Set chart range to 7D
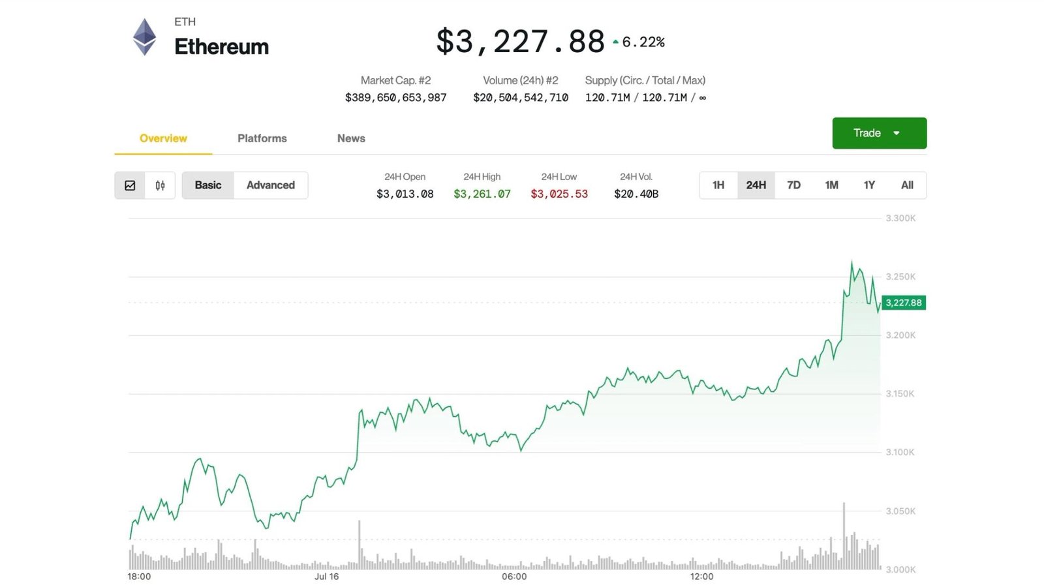Image resolution: width=1044 pixels, height=587 pixels. click(793, 185)
